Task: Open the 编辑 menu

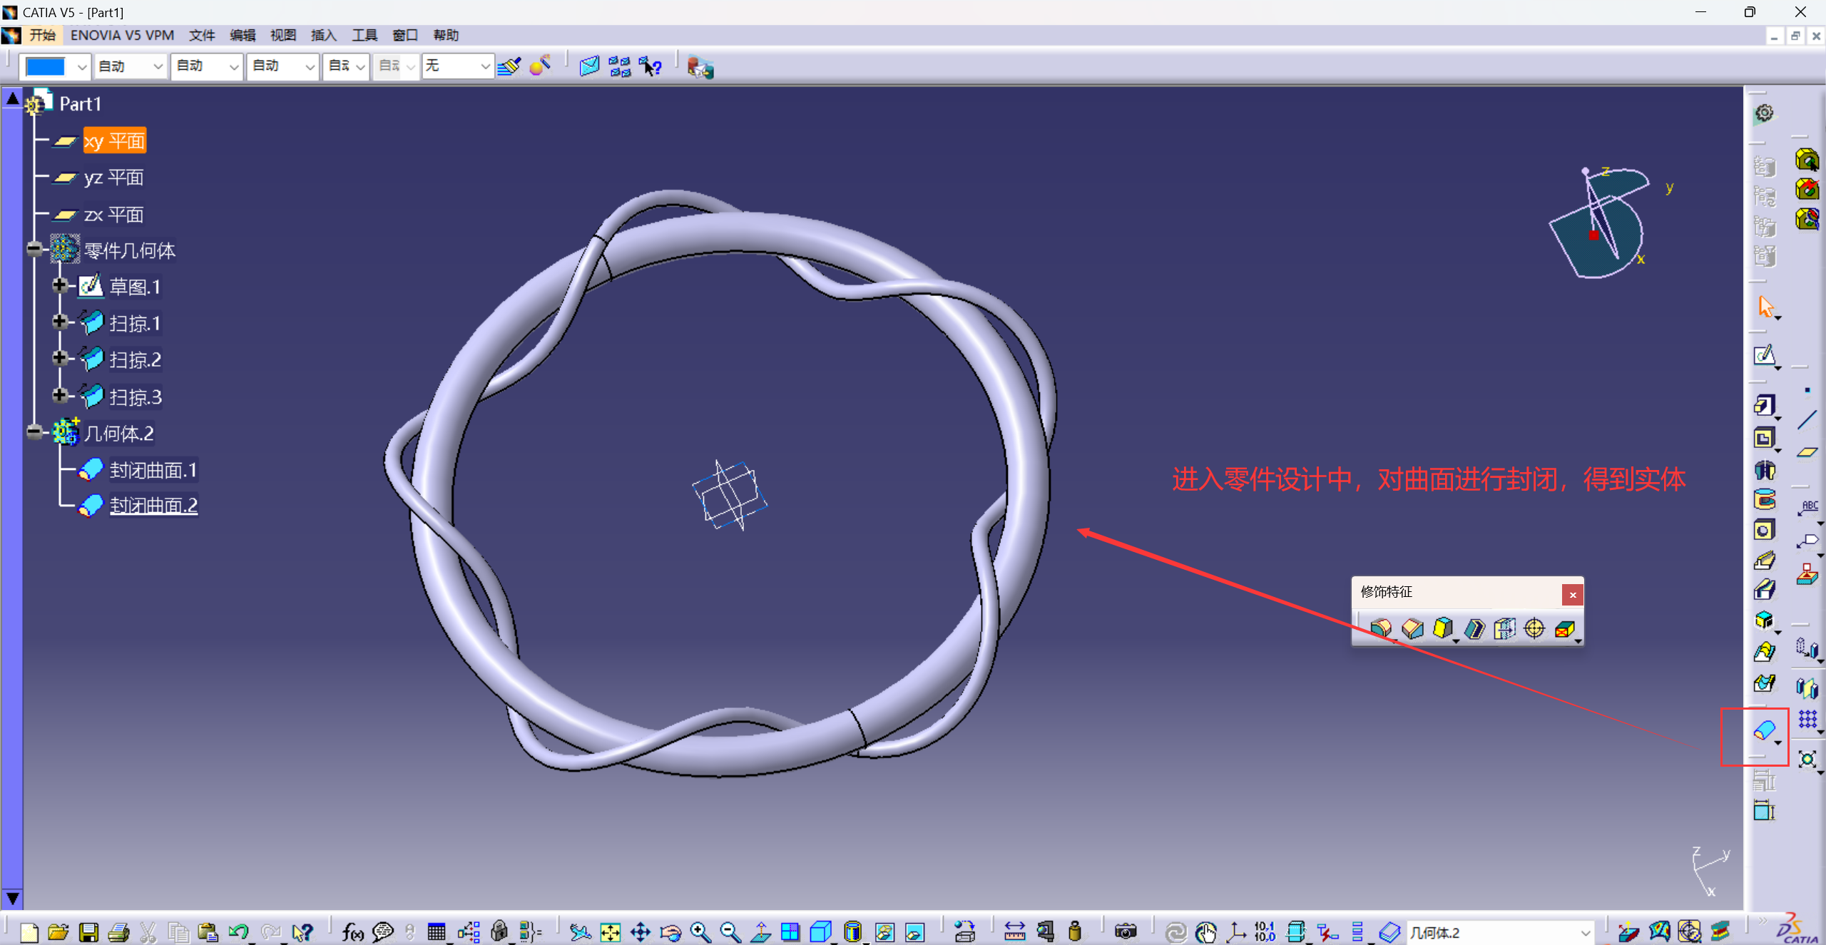Action: pyautogui.click(x=243, y=35)
